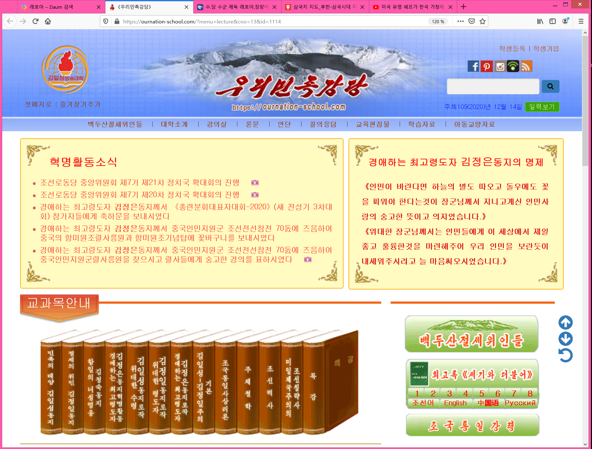Click the 120 % zoom level indicator
This screenshot has height=449, width=592.
click(x=438, y=21)
